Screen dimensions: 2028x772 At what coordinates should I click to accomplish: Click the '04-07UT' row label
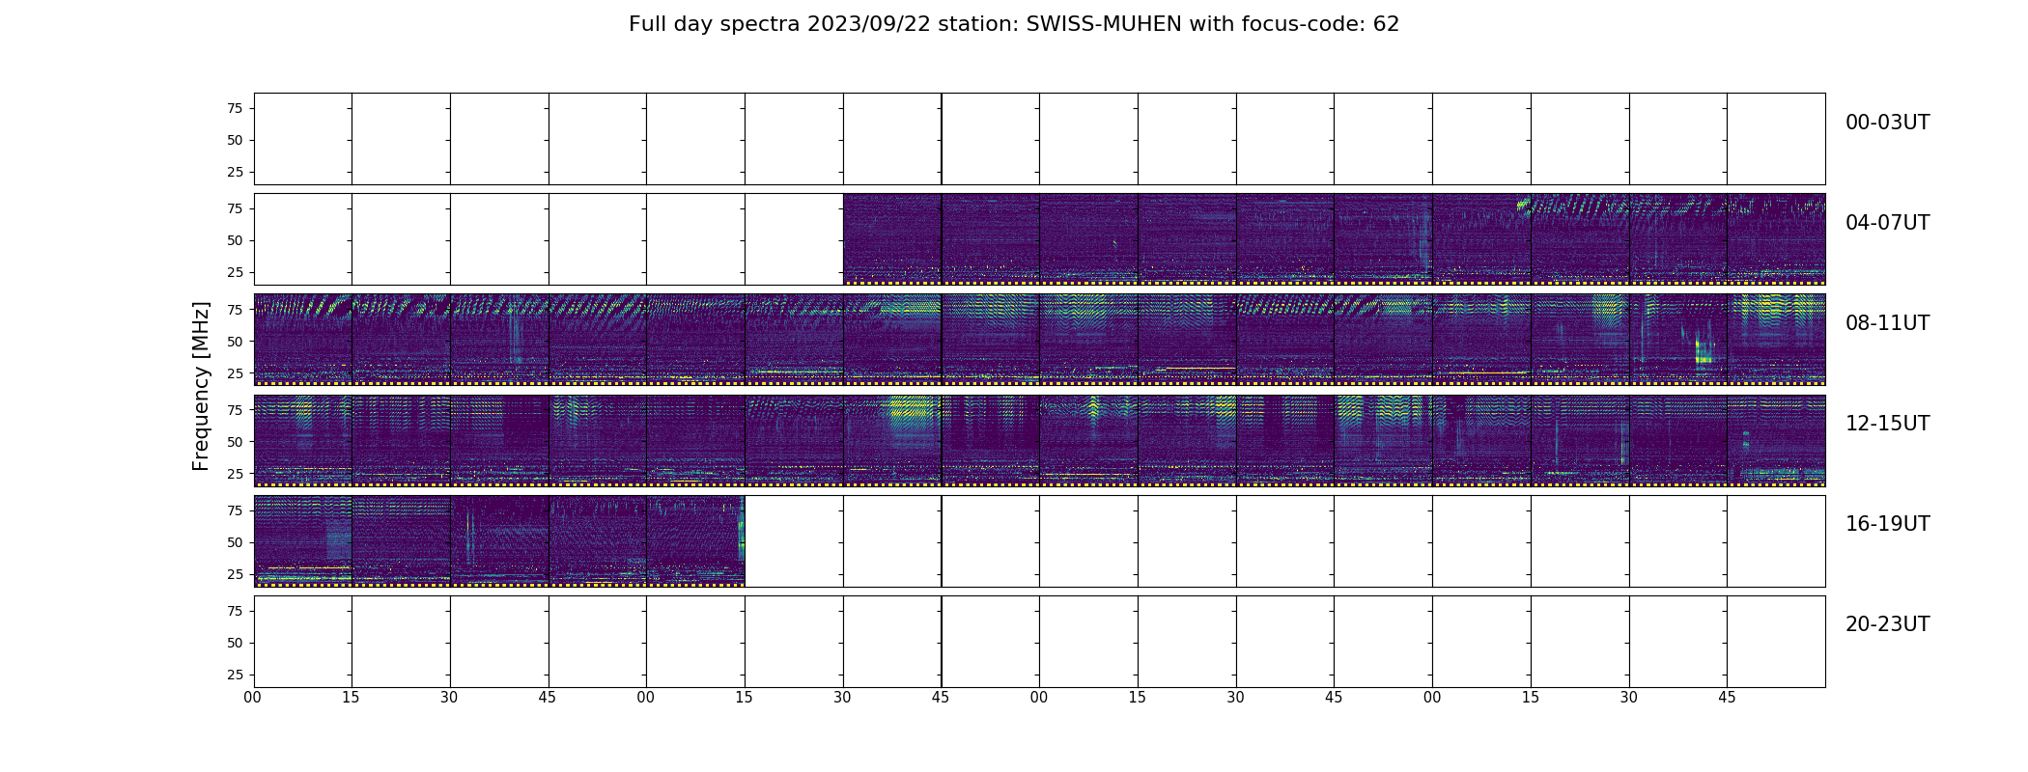pyautogui.click(x=1887, y=223)
